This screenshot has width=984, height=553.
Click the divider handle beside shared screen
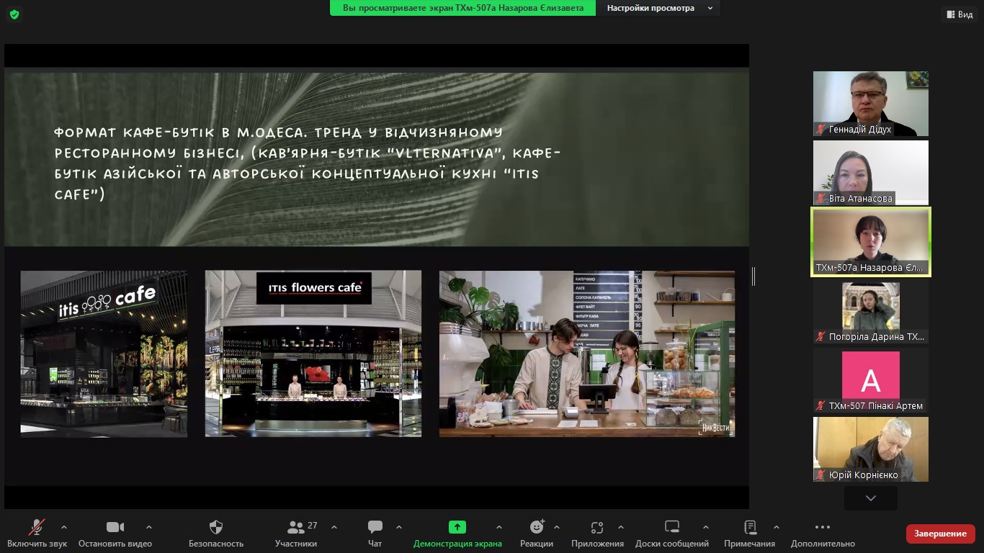[753, 276]
